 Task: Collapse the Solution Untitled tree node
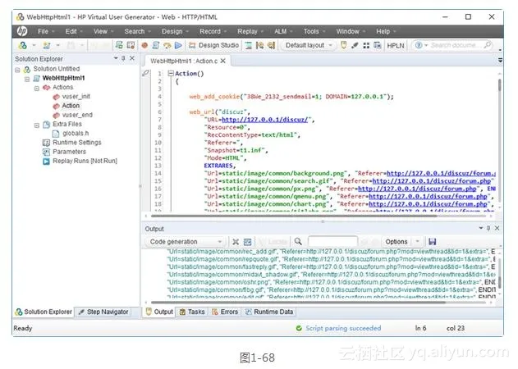[17, 70]
